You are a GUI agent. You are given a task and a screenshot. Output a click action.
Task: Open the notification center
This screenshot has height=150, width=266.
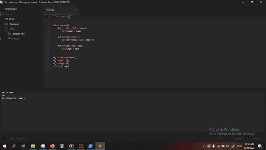tap(260, 146)
